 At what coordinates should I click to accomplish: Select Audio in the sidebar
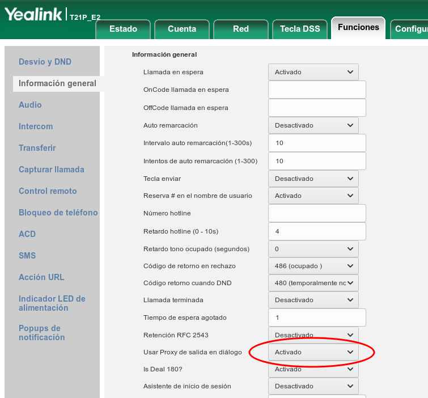coord(30,105)
